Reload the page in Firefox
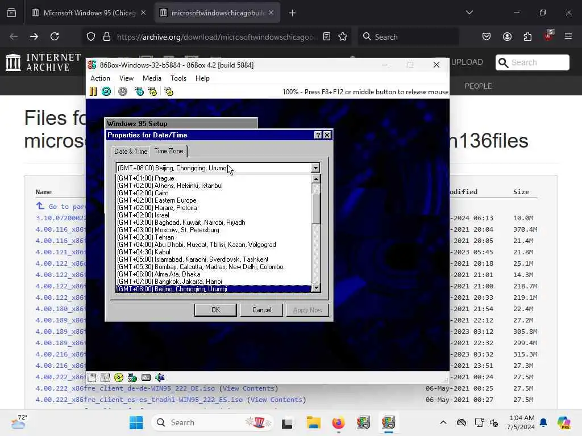Viewport: 582px width, 436px height. coord(55,37)
